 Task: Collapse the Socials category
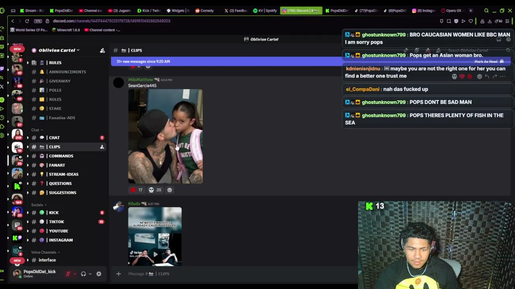[x=39, y=205]
